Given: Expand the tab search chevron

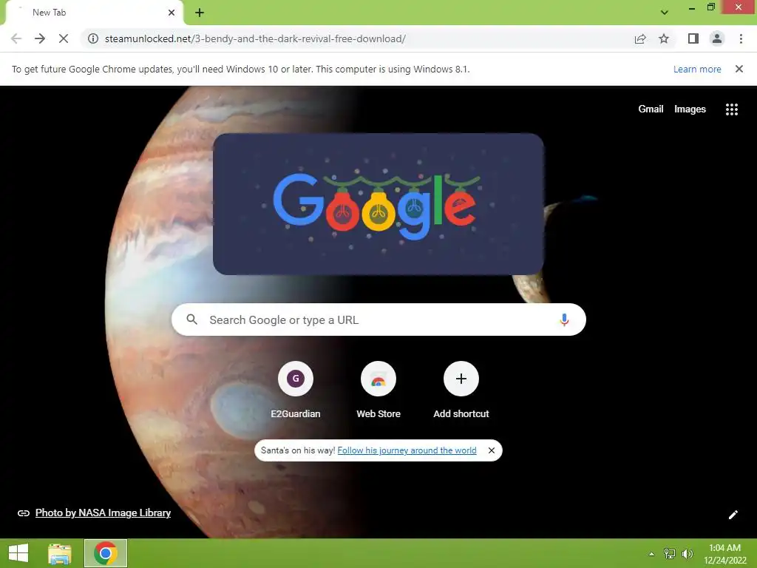Looking at the screenshot, I should point(665,13).
